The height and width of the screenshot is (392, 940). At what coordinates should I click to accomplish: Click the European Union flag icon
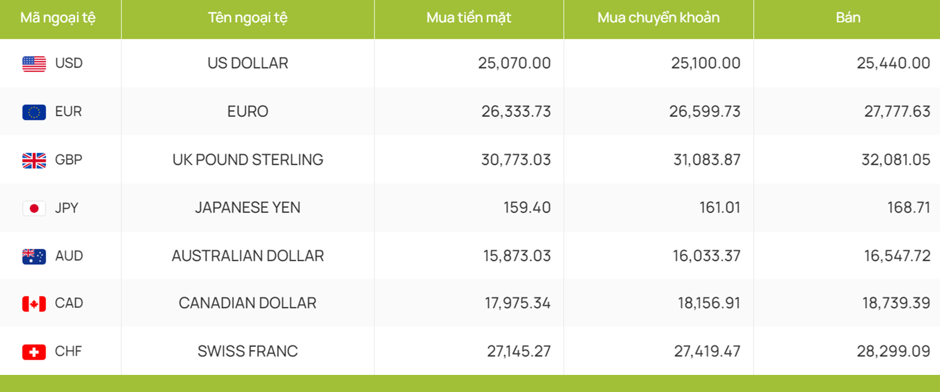34,112
